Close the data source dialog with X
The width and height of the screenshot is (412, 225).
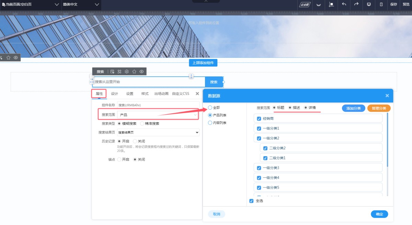387,96
